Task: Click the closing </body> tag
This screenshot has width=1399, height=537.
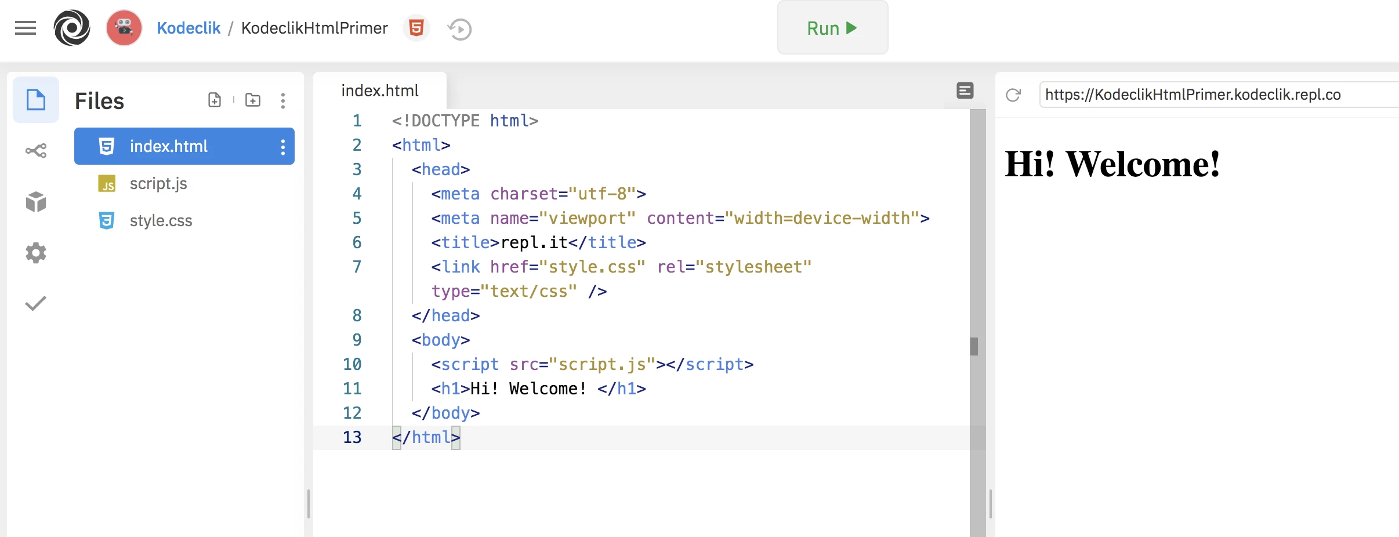Action: [x=445, y=413]
